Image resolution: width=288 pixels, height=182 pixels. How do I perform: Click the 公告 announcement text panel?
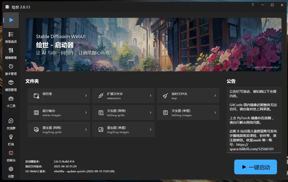(x=254, y=120)
